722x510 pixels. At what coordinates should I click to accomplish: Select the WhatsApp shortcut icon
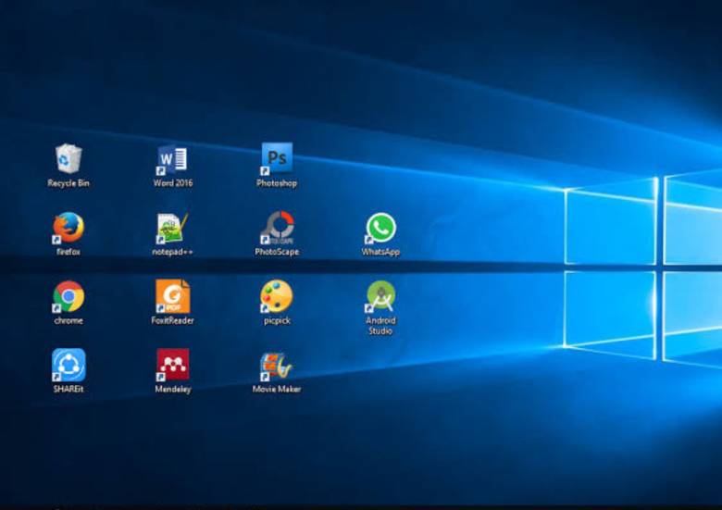click(380, 228)
